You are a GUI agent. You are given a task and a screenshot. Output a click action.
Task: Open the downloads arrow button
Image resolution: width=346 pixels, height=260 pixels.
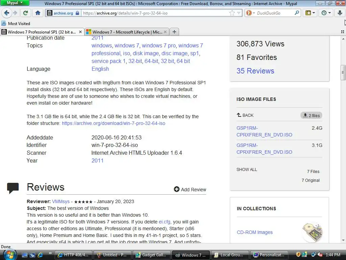pyautogui.click(x=340, y=13)
